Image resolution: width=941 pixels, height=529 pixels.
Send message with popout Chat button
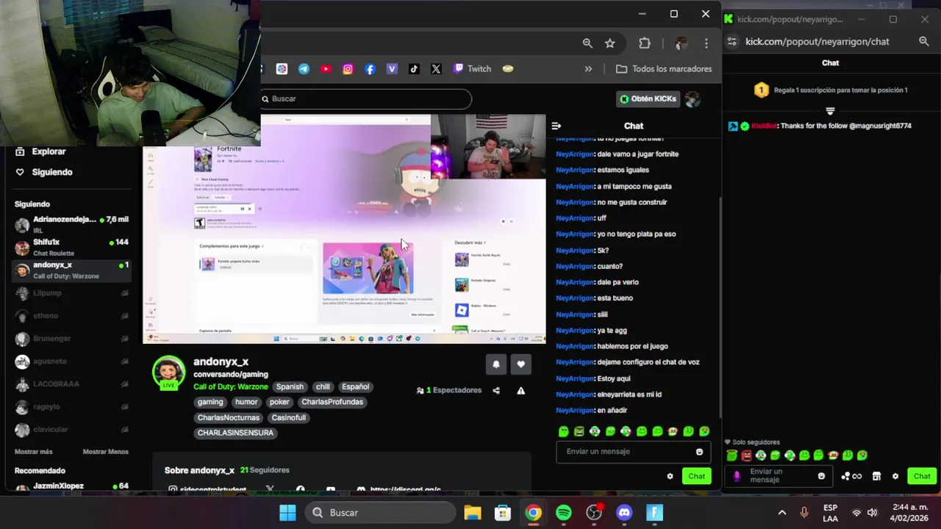[922, 476]
